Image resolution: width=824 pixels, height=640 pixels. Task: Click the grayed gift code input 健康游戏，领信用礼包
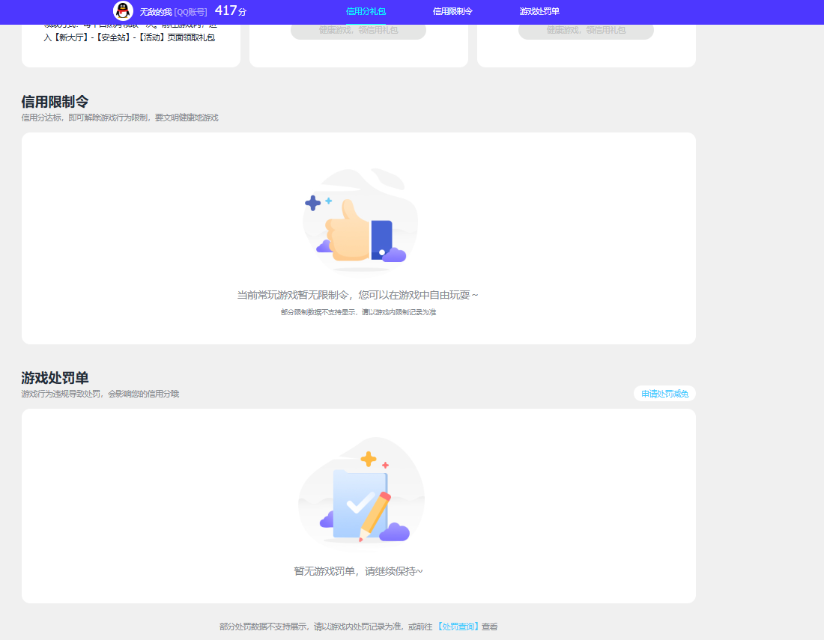coord(357,31)
